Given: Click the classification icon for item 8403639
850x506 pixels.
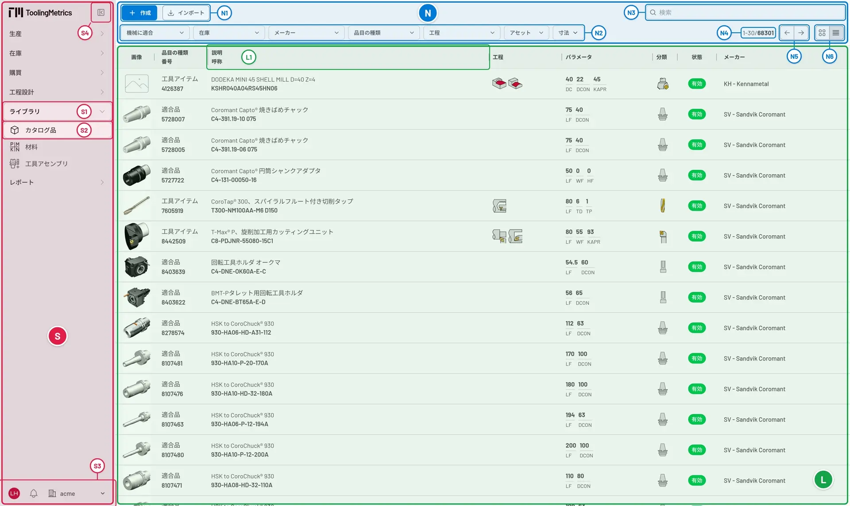Looking at the screenshot, I should [x=663, y=267].
